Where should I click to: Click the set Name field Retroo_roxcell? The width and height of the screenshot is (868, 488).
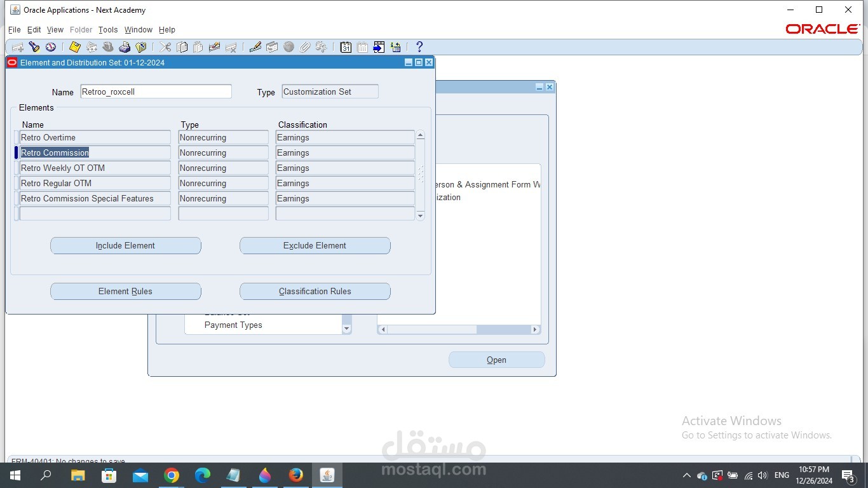click(156, 91)
